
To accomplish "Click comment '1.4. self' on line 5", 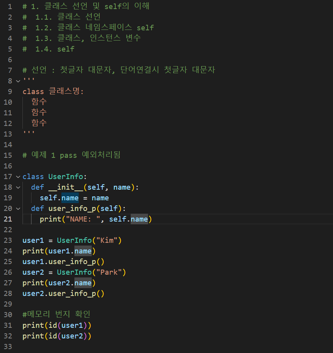I will coord(55,49).
